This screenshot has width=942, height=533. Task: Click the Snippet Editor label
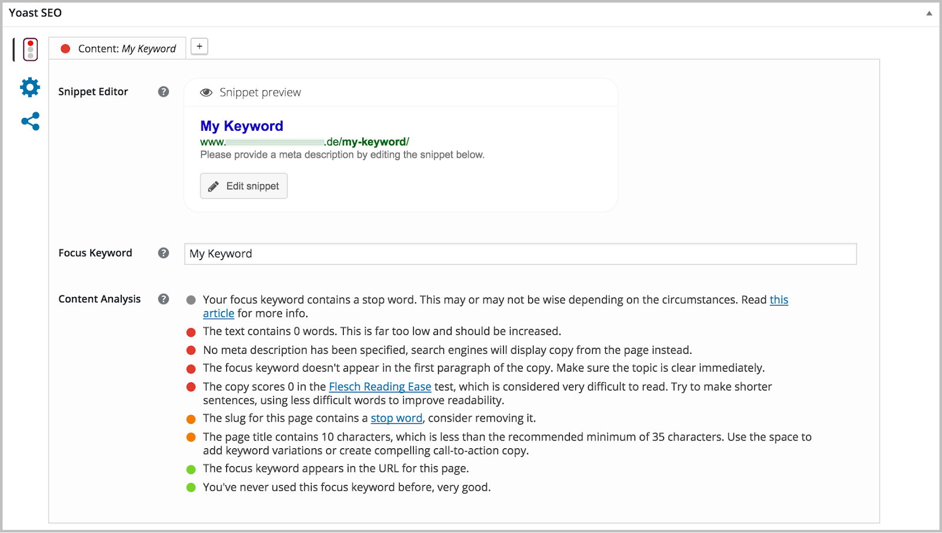click(x=93, y=92)
